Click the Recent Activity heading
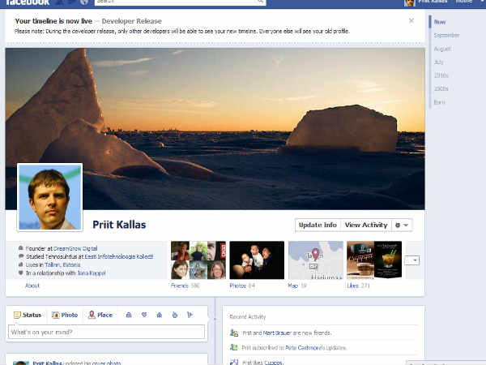The image size is (486, 365). (x=247, y=316)
